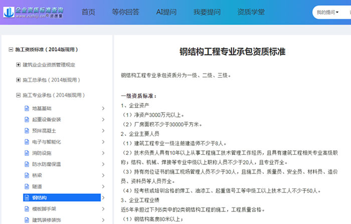The width and height of the screenshot is (351, 224).
Task: Open the 首页 navigation tab
Action: point(88,12)
